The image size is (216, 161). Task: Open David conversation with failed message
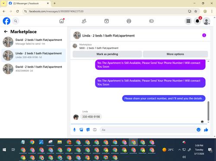click(34, 42)
